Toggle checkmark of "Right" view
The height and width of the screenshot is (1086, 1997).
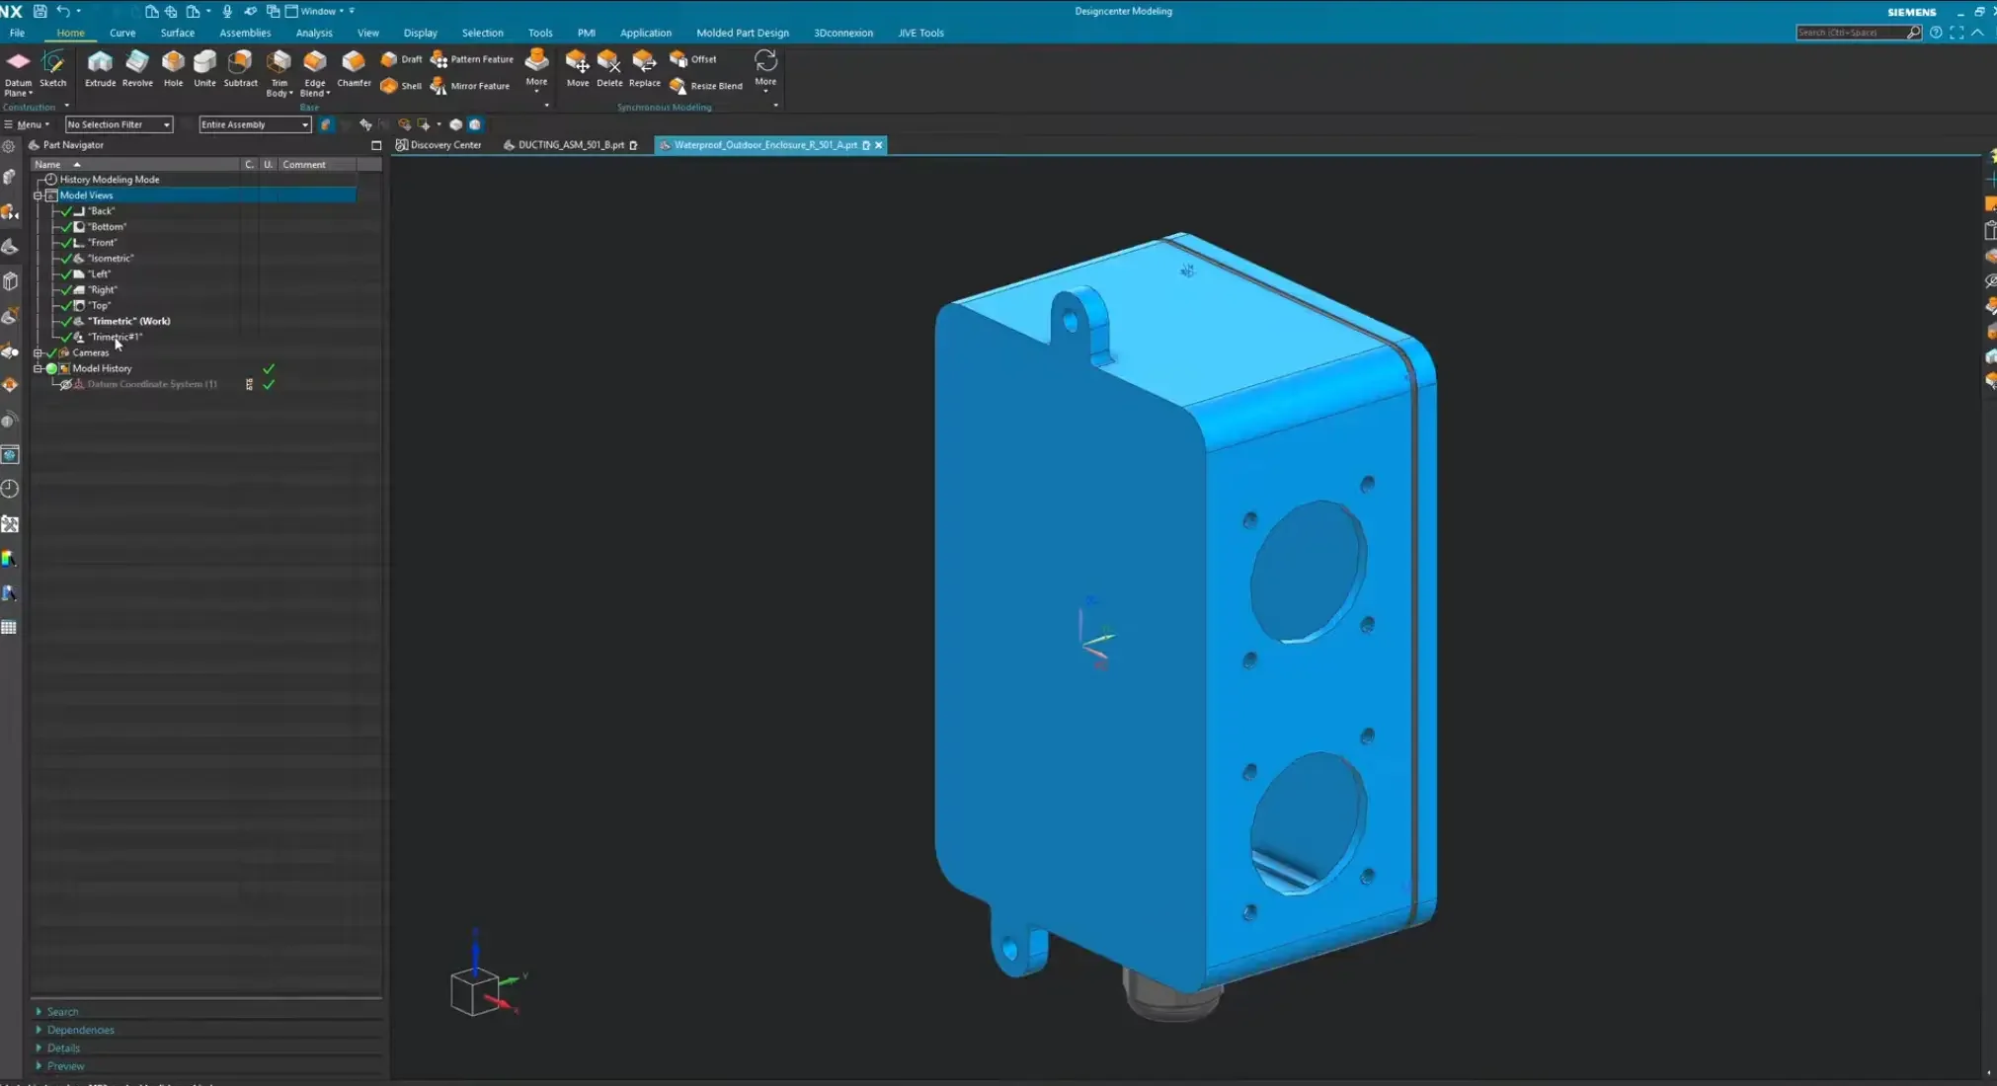pyautogui.click(x=67, y=290)
